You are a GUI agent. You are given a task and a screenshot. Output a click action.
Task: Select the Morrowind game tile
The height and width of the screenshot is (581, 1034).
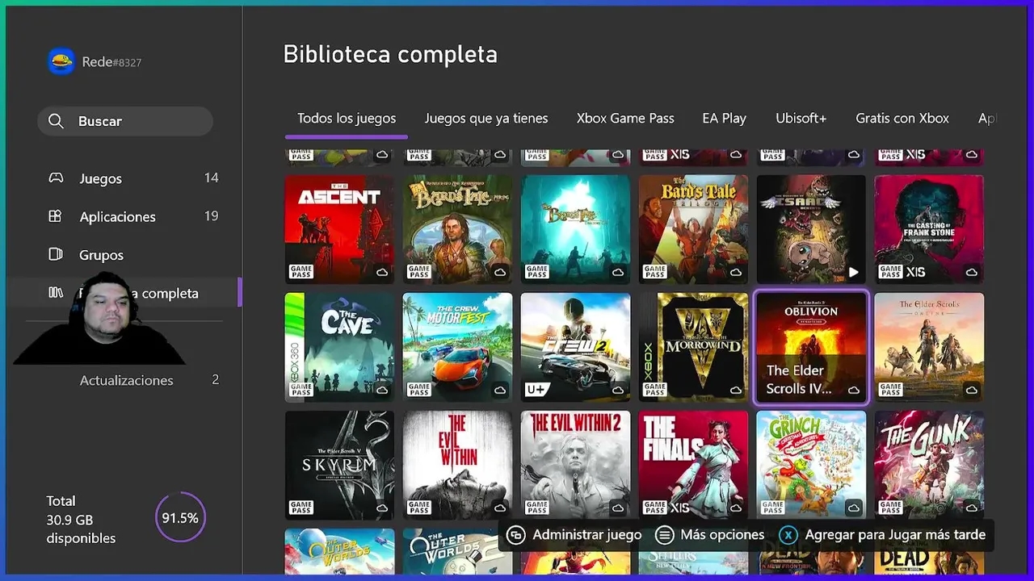tap(693, 347)
